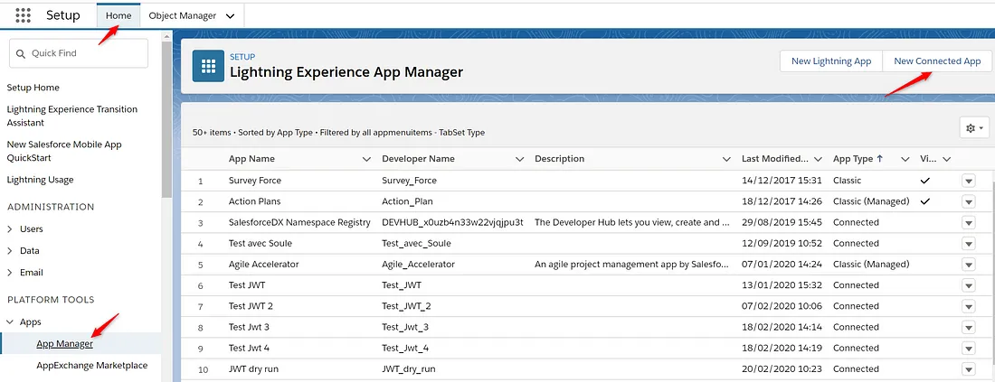Open Lightning Usage in sidebar

click(x=40, y=180)
